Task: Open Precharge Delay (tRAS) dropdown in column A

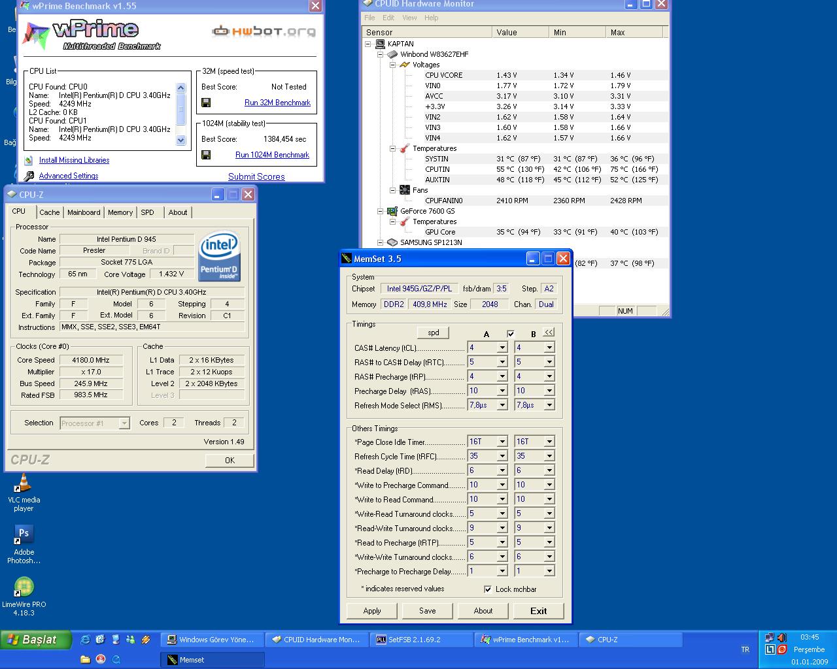Action: (x=502, y=391)
